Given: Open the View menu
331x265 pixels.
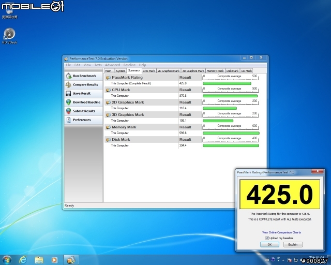Looking at the screenshot, I should tap(87, 65).
